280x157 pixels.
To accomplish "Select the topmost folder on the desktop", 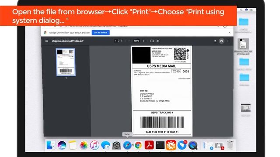I will (x=244, y=22).
